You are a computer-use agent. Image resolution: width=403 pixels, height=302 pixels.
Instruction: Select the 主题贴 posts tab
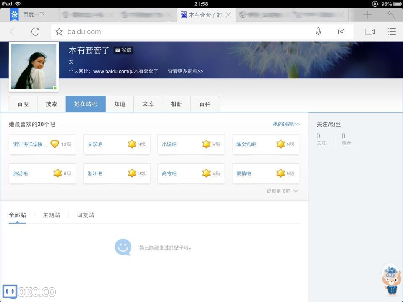(x=51, y=215)
